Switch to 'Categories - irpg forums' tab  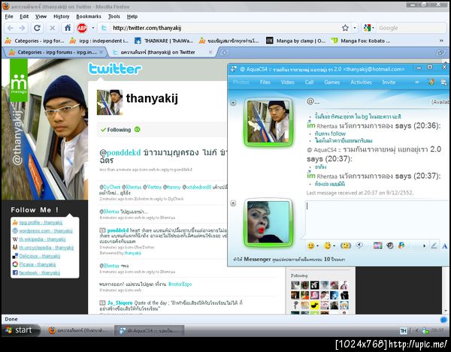pos(55,53)
